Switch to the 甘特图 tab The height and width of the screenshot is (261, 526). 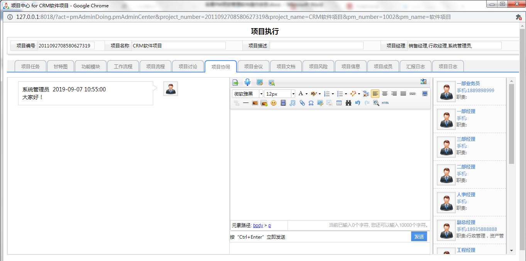61,66
